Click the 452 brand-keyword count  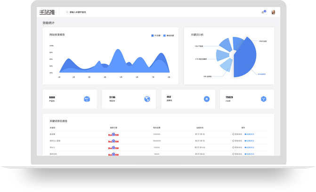[169, 97]
